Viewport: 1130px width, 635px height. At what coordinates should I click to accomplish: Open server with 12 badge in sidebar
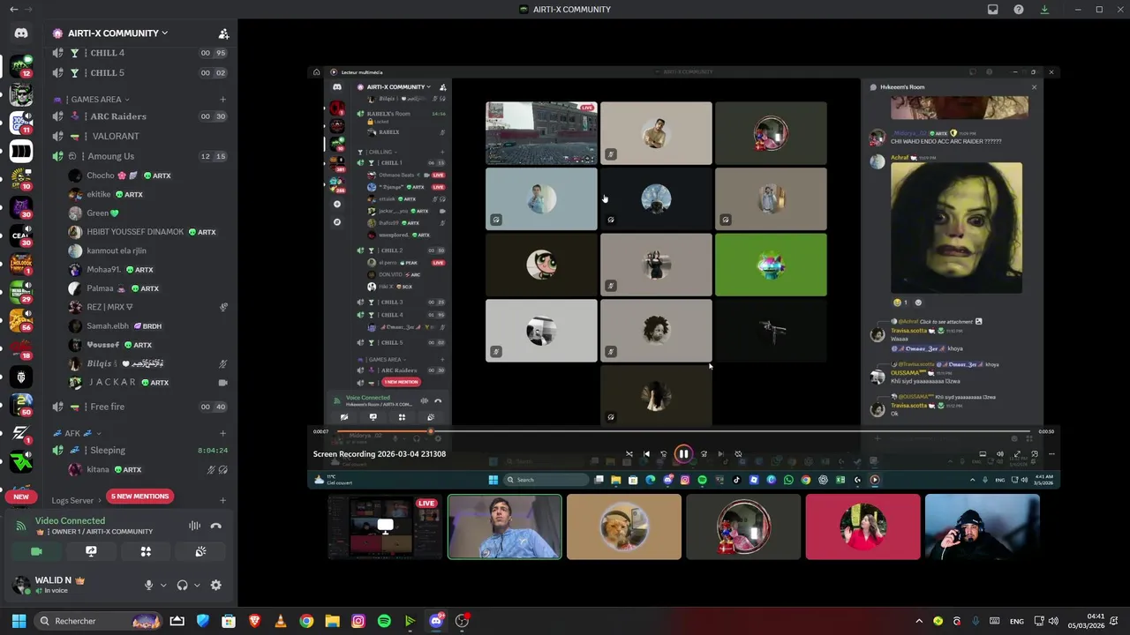[21, 65]
